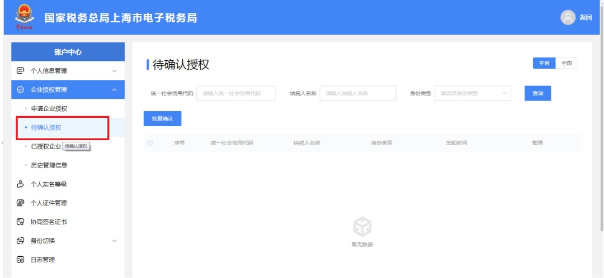Screen dimensions: 604x278
Task: Collapse the 企业授权管理 section chevron
Action: pos(115,90)
